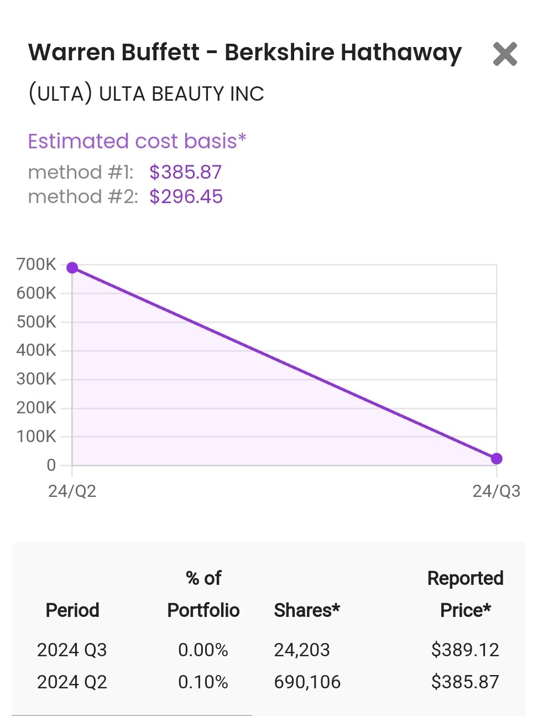Select the 2024 Q2 period row
The height and width of the screenshot is (716, 538).
72,682
